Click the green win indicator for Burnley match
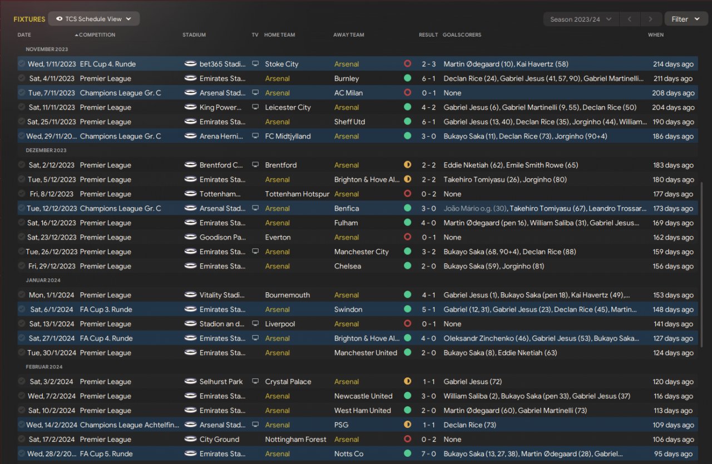The image size is (712, 464). pos(408,78)
